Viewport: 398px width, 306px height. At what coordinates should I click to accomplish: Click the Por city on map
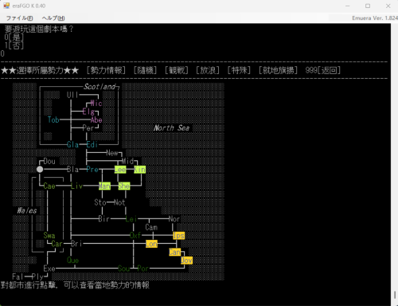point(142,269)
